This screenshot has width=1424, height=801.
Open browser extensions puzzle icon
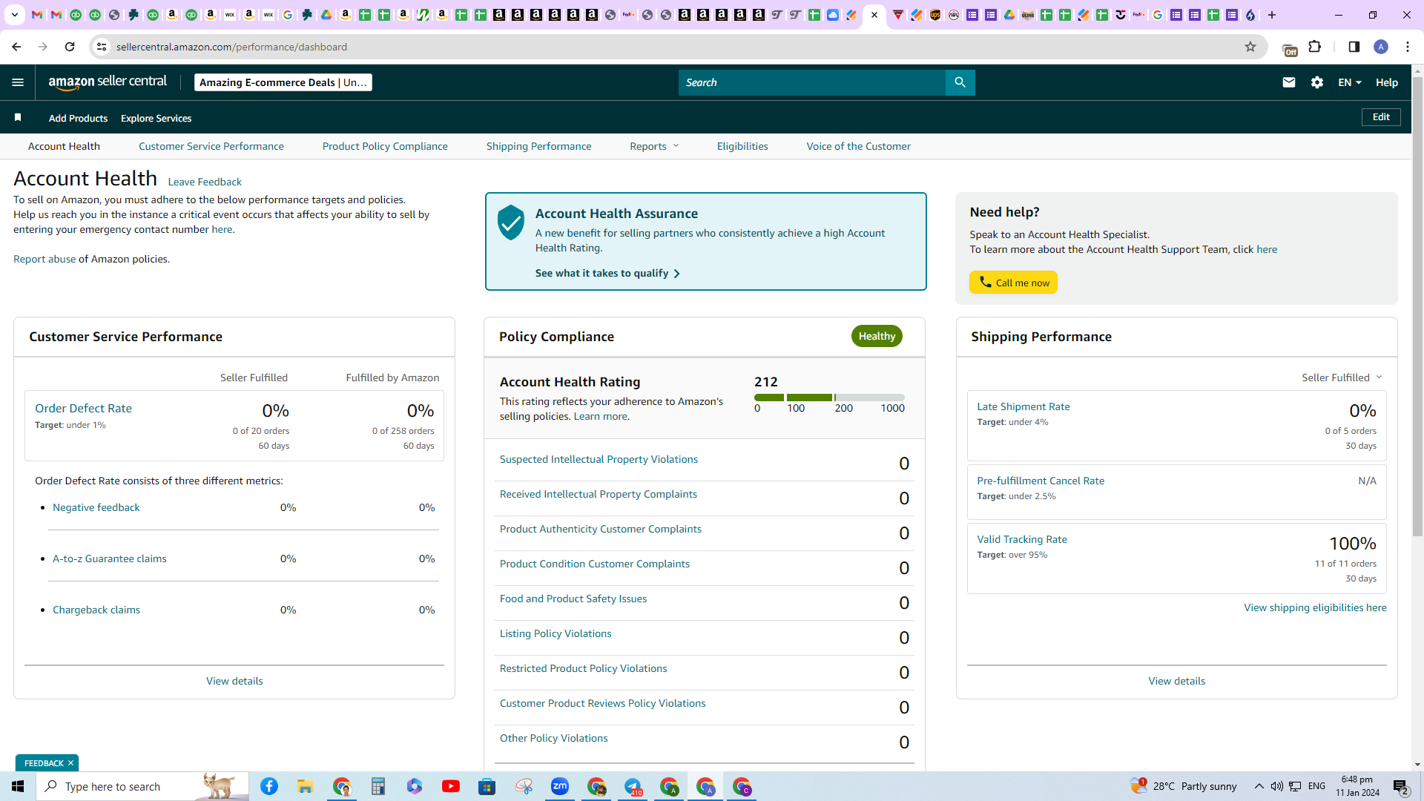click(x=1315, y=47)
